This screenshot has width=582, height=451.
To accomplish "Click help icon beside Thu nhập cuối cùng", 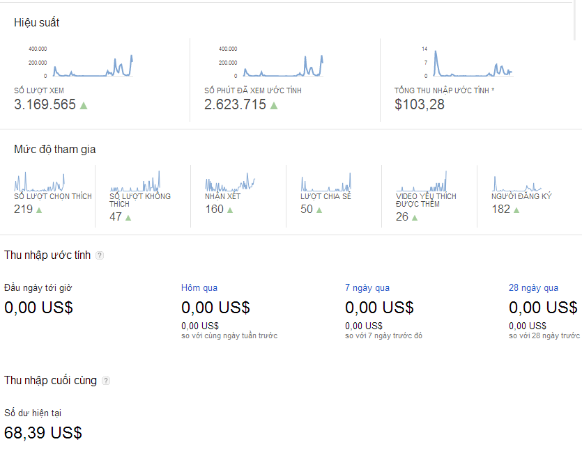I will point(106,381).
